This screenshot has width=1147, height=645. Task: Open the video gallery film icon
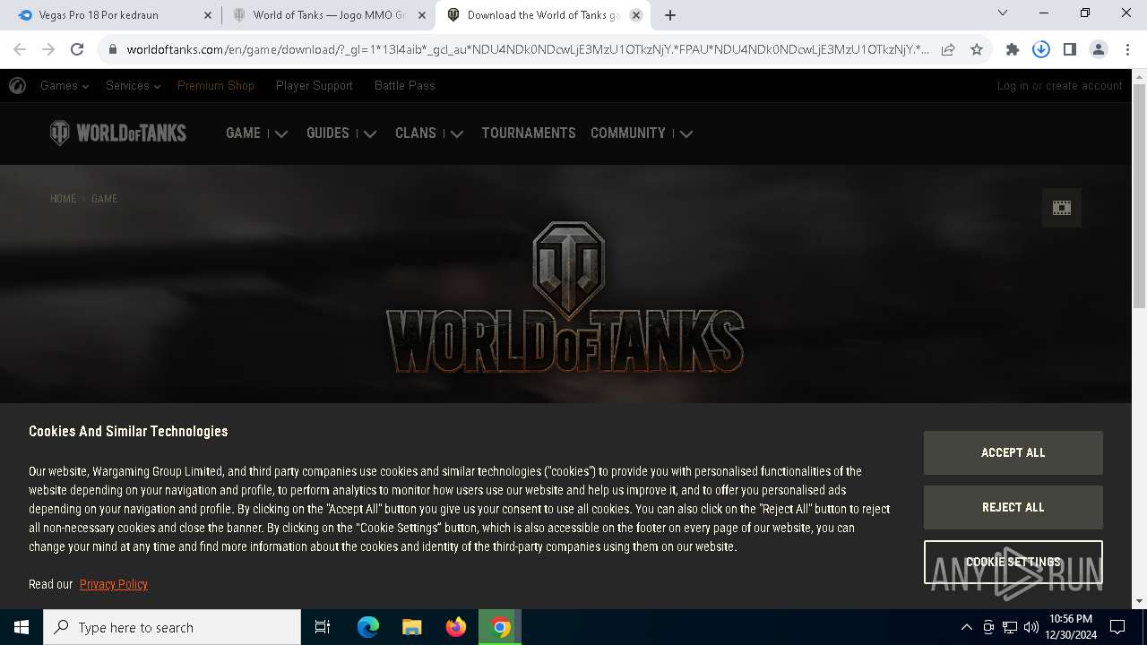tap(1062, 208)
